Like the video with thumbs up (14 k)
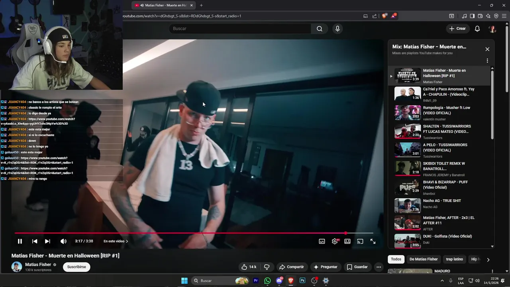510x287 pixels. (x=249, y=267)
